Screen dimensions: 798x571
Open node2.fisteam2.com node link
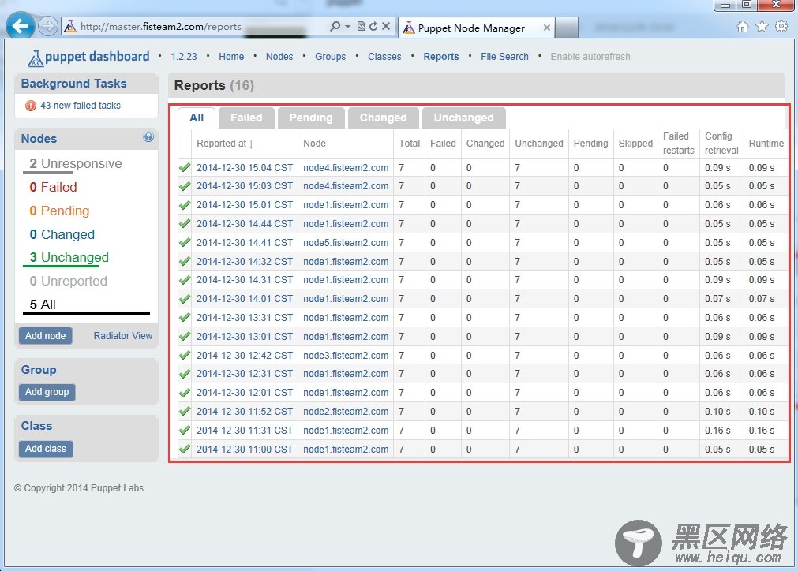coord(346,412)
